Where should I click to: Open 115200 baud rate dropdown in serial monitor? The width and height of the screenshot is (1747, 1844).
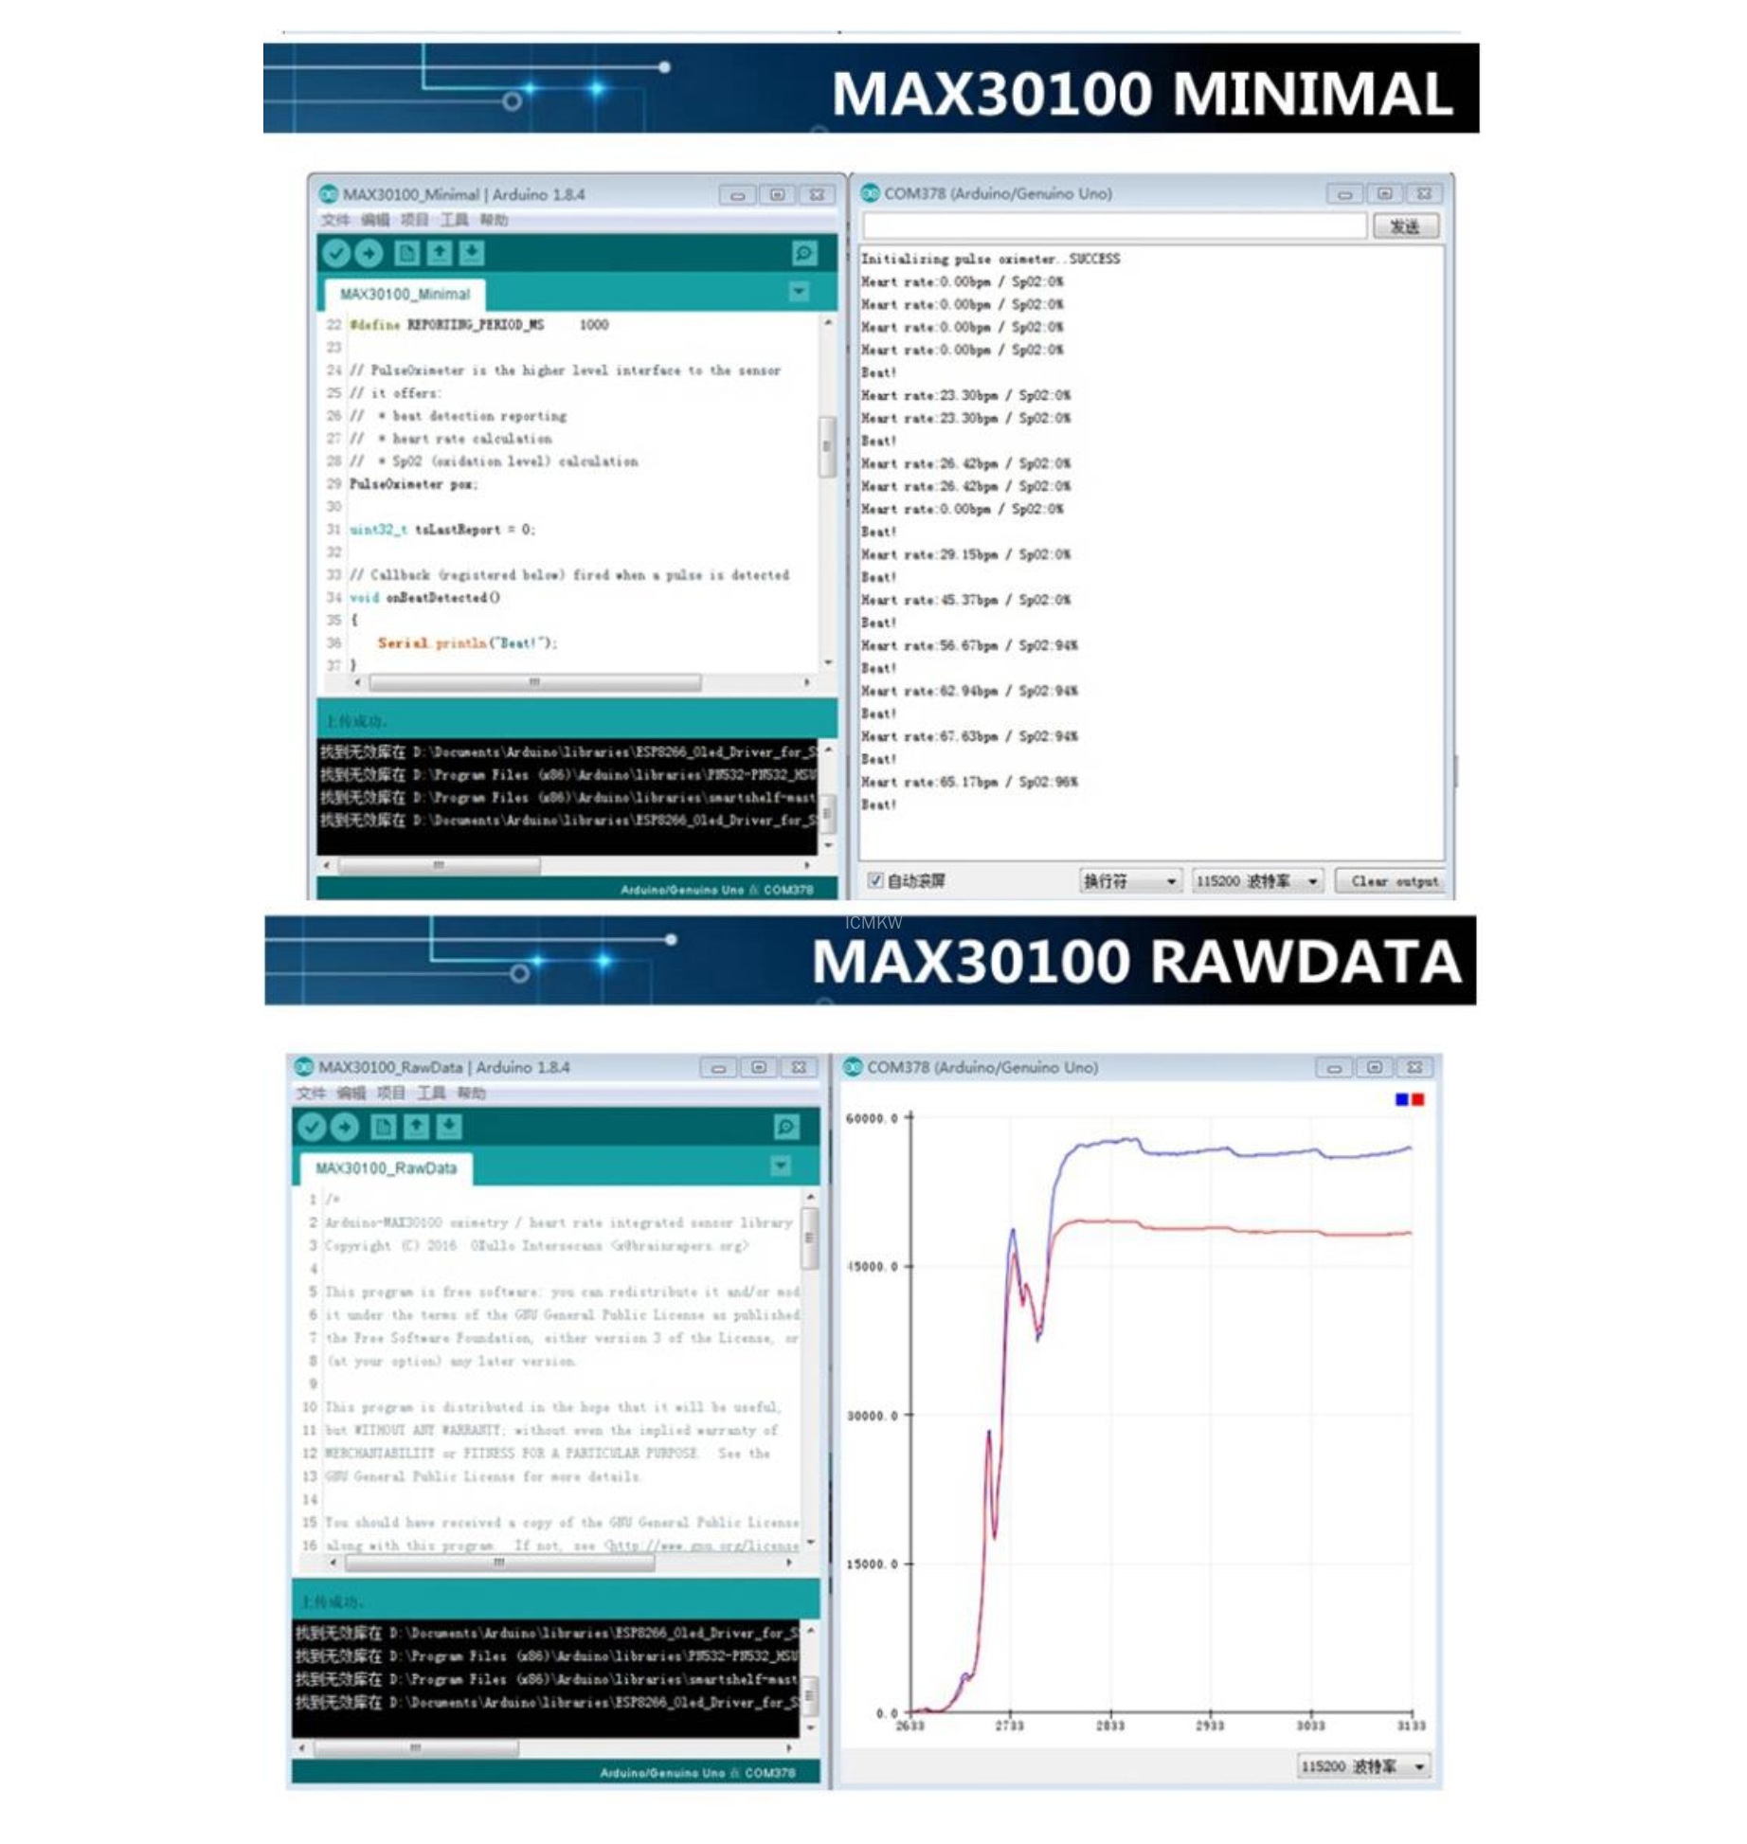[1256, 881]
